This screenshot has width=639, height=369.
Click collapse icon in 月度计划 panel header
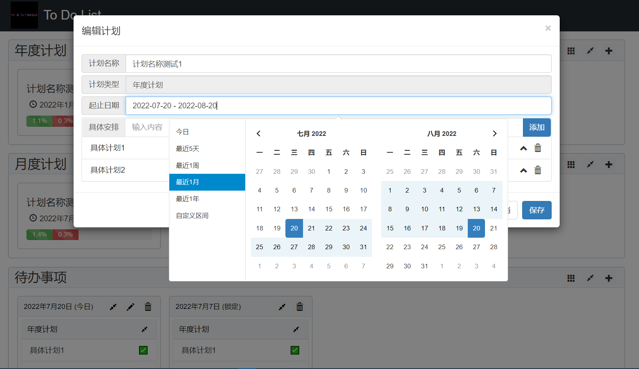(x=590, y=165)
